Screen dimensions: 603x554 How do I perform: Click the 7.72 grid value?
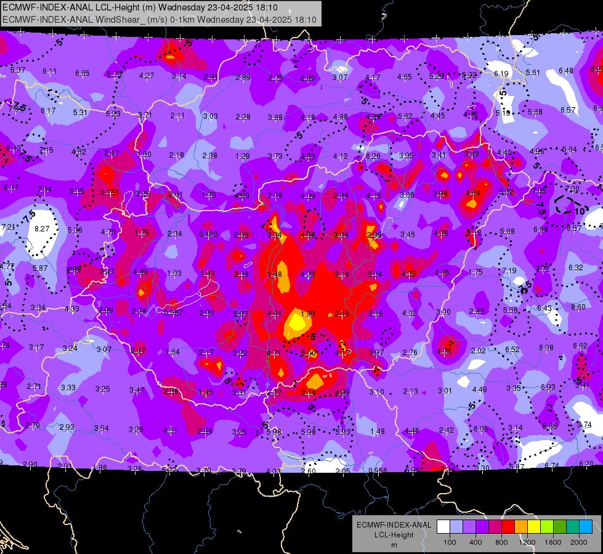tap(543, 269)
